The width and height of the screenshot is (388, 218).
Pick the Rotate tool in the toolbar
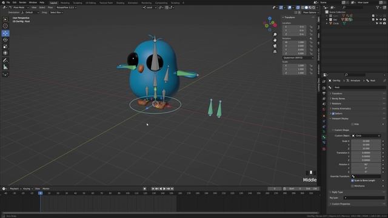(5, 40)
